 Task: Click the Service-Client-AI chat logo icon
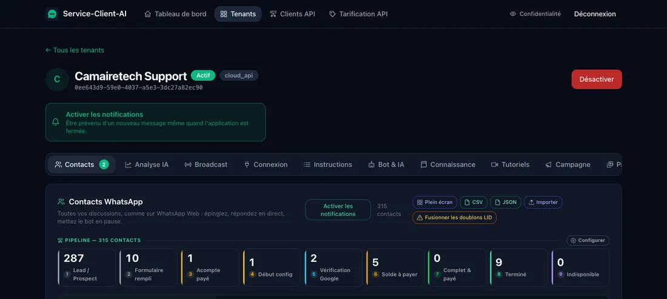pyautogui.click(x=52, y=14)
